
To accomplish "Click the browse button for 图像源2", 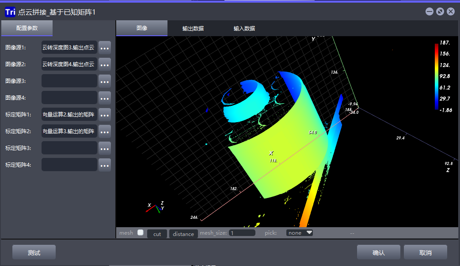I will click(x=104, y=64).
